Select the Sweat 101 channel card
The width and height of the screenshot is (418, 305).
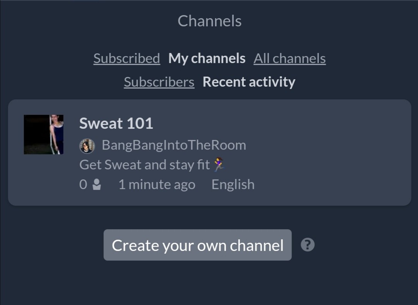point(209,152)
